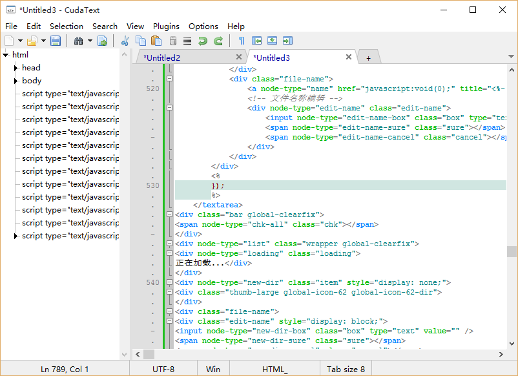Collapse the html root tree node
This screenshot has height=376, width=518.
coord(5,55)
